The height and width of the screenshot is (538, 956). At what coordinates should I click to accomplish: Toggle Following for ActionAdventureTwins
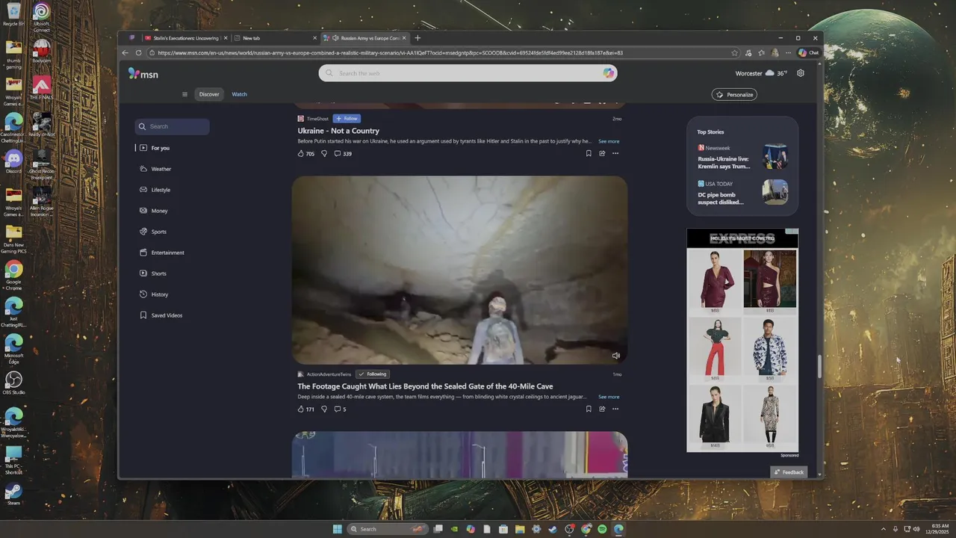click(x=373, y=374)
